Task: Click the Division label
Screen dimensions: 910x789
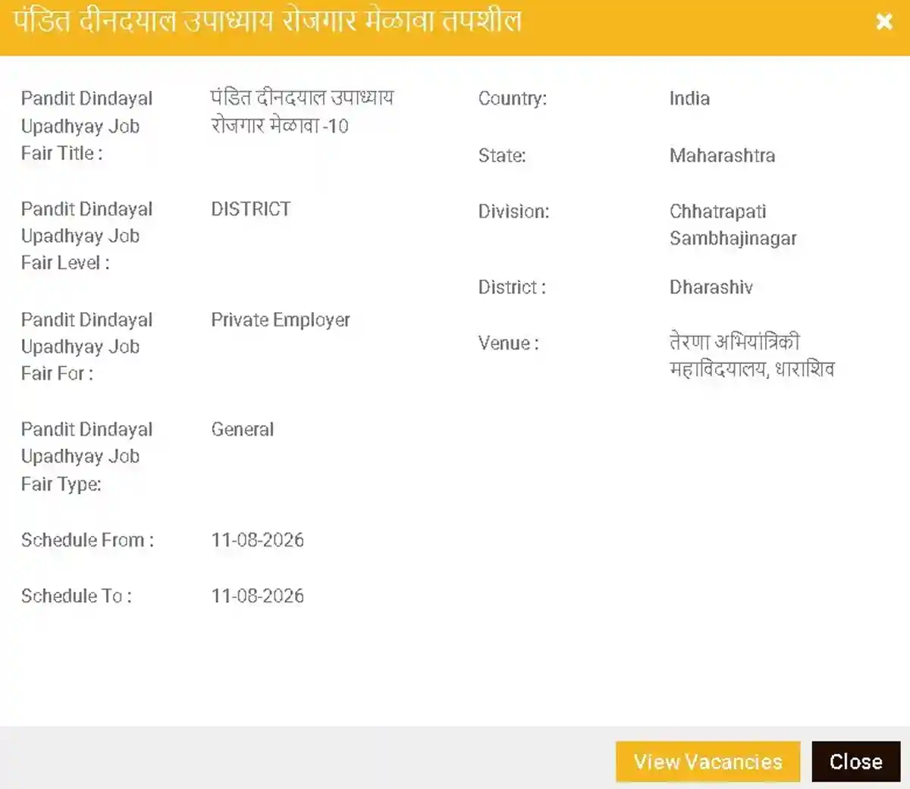Action: [513, 211]
